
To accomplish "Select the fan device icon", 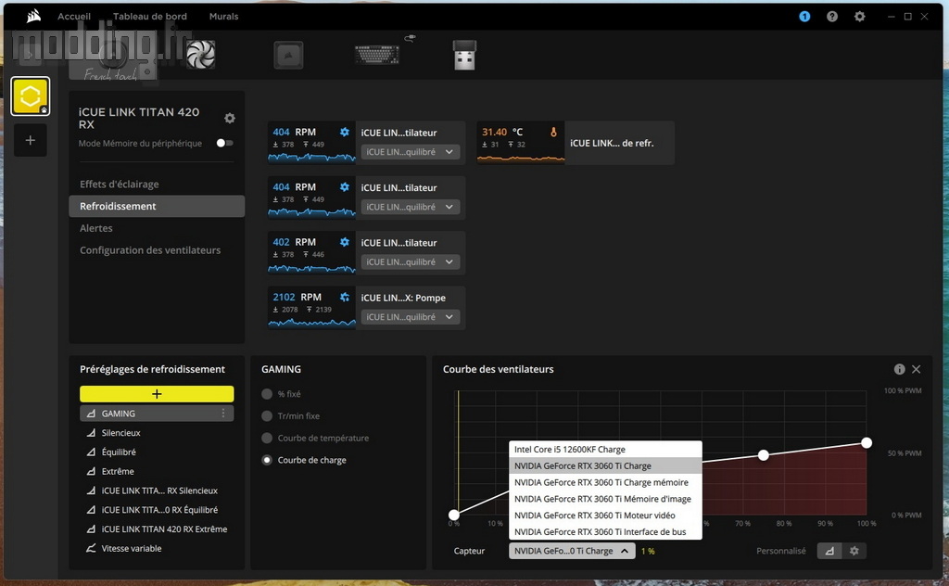I will [x=200, y=55].
